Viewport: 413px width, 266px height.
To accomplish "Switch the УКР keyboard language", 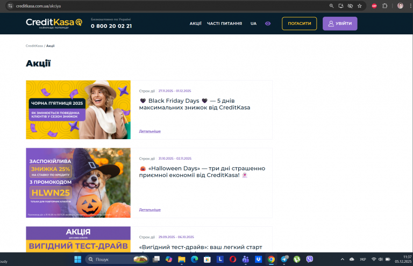I will point(362,260).
